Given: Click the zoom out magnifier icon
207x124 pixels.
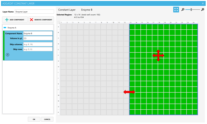Looking at the screenshot, I should click(x=183, y=10).
